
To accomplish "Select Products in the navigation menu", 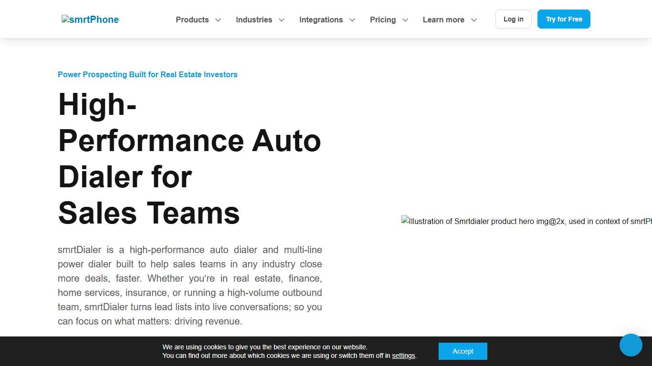I will coord(192,20).
